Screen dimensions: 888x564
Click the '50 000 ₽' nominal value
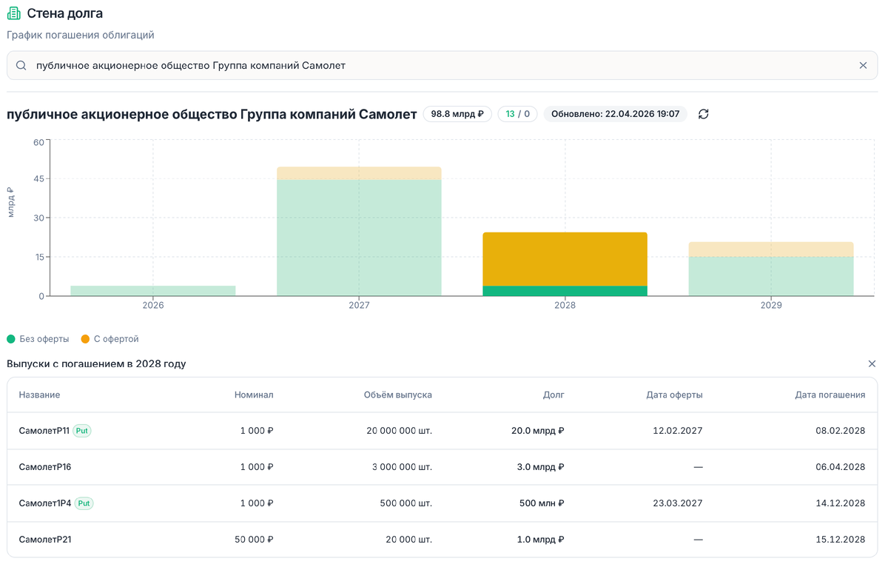click(x=254, y=540)
